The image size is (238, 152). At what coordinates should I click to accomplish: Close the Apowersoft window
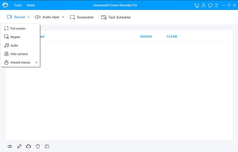(x=234, y=5)
